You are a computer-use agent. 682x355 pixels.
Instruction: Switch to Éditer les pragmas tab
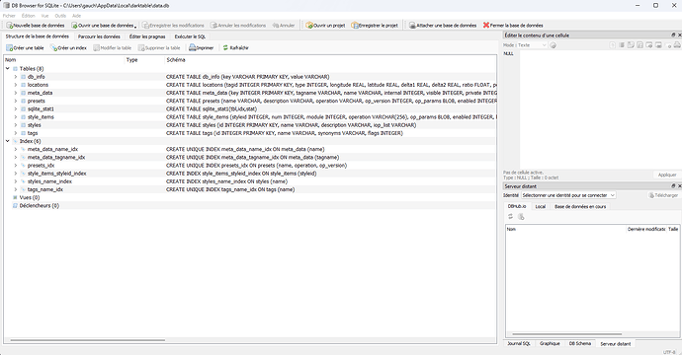pos(147,36)
